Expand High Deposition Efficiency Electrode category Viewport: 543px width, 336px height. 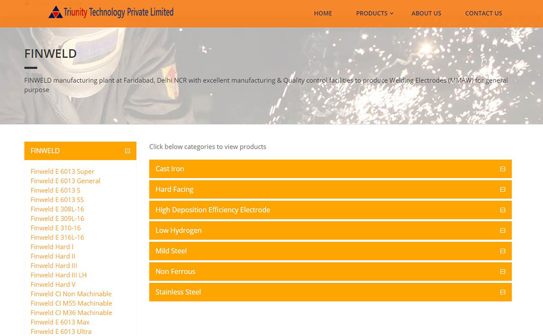click(330, 210)
